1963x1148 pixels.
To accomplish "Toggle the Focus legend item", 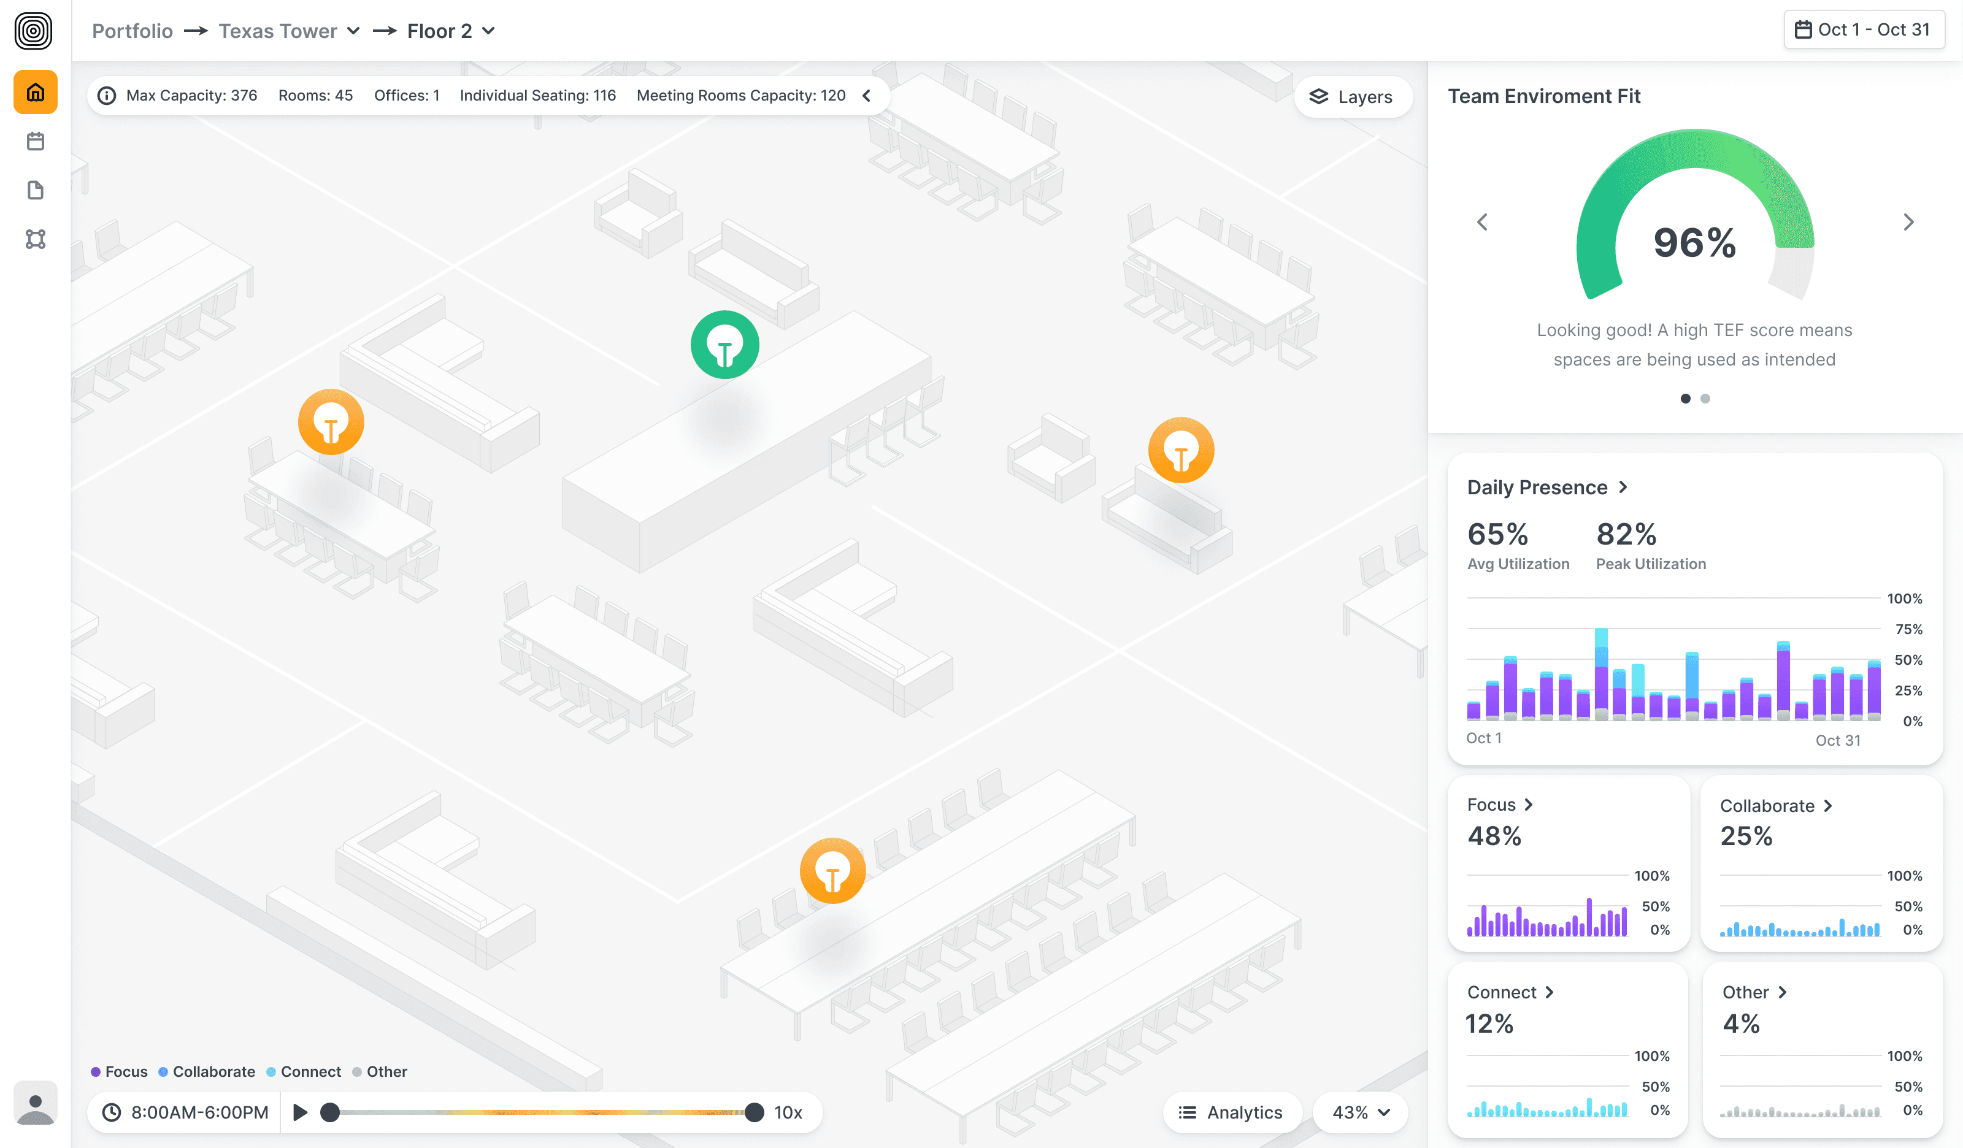I will tap(119, 1072).
